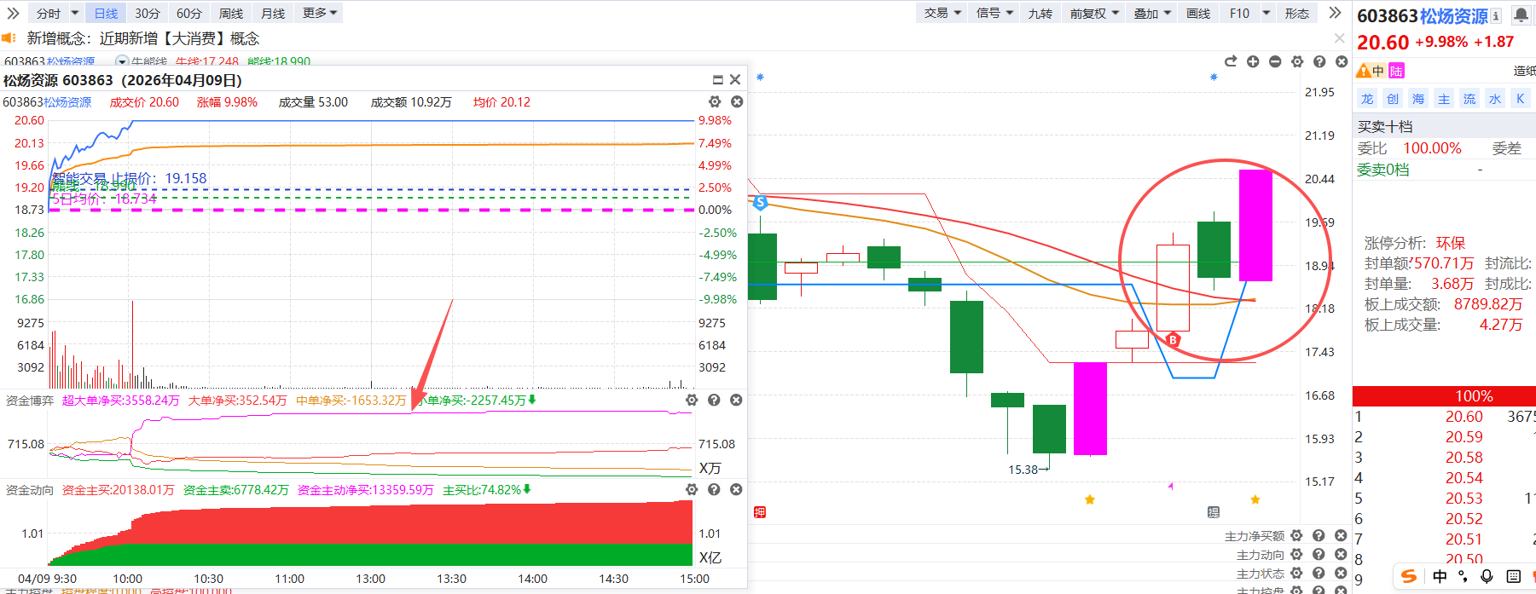Screen dimensions: 1536x594
Task: Toggle Sogou Chinese/English input mode
Action: click(x=1440, y=576)
